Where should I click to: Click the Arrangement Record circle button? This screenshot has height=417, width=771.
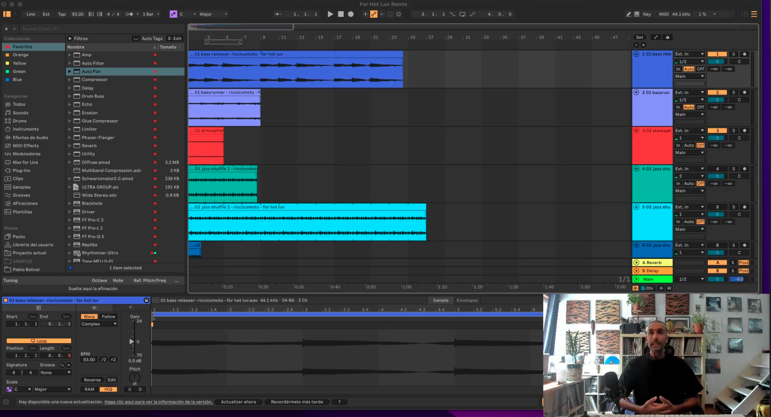tap(351, 14)
